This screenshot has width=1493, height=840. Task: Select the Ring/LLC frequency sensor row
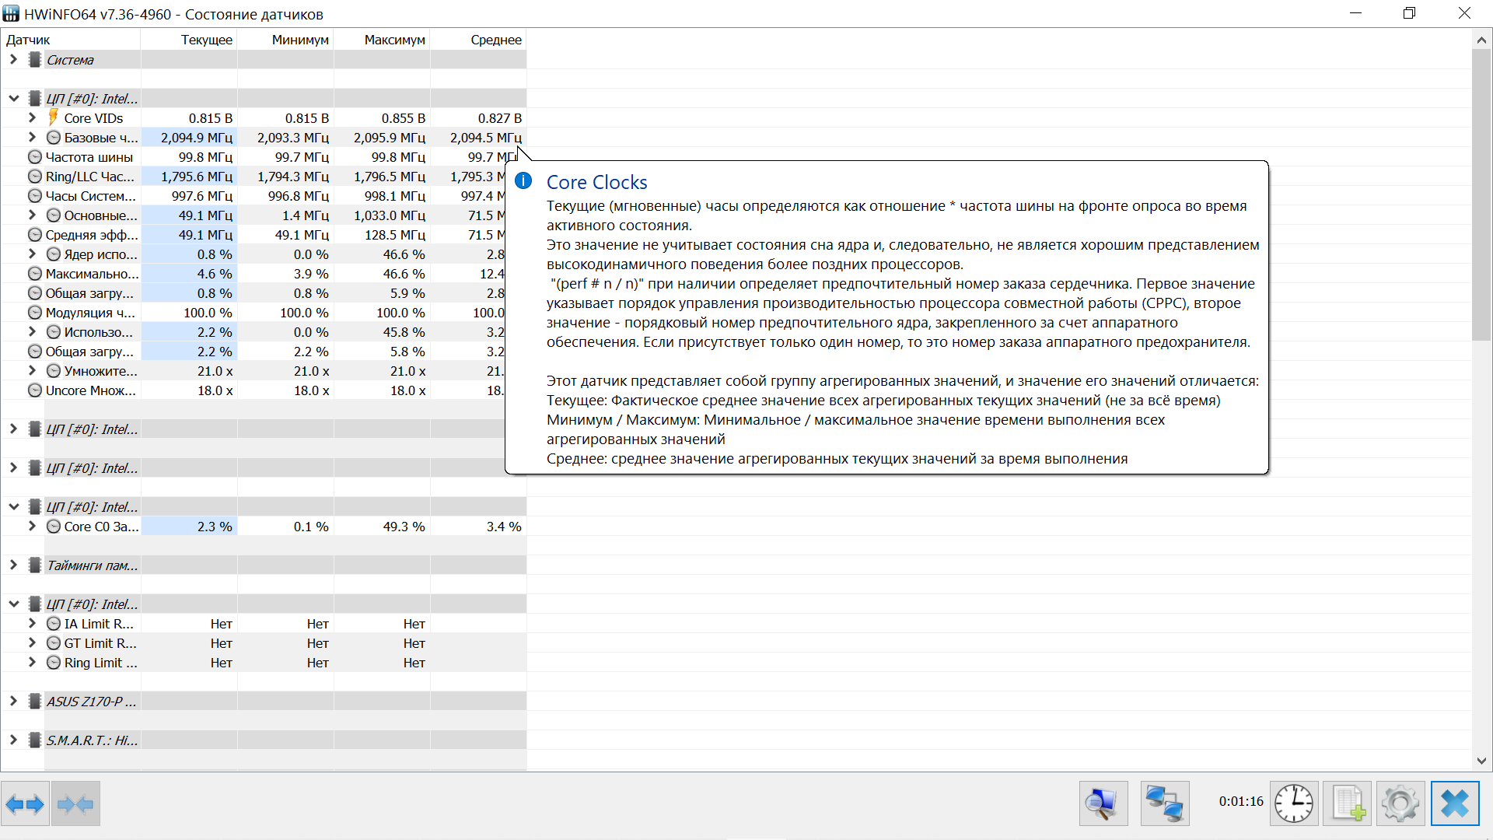(x=89, y=177)
